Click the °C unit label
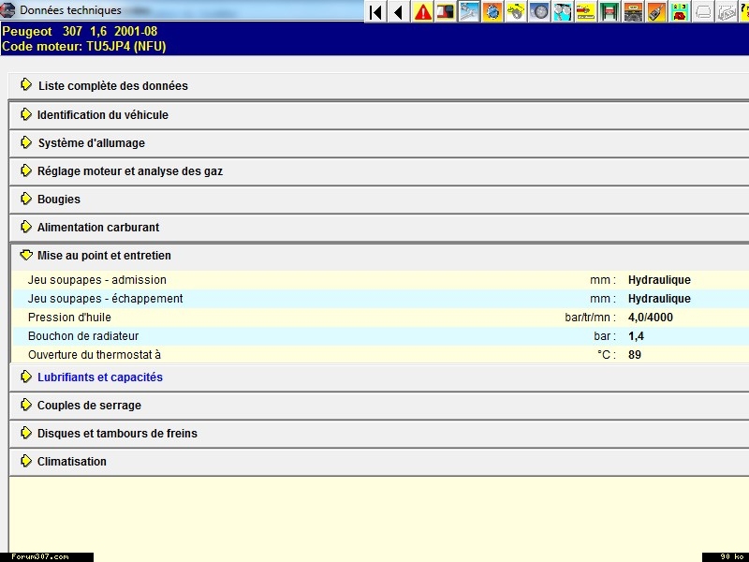This screenshot has height=562, width=749. tap(606, 355)
